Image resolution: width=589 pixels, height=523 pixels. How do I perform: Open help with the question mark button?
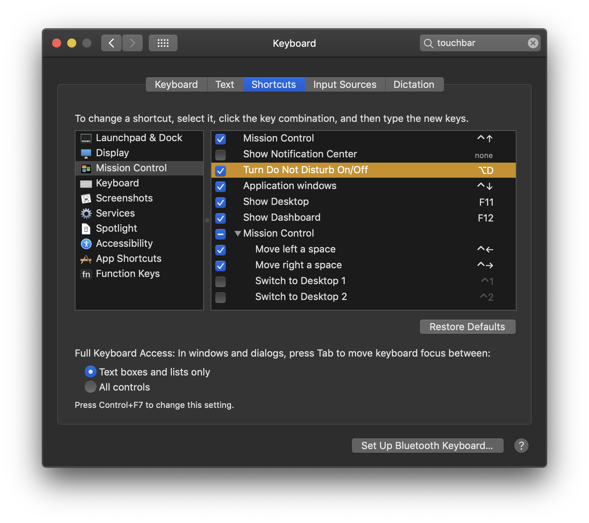coord(521,446)
